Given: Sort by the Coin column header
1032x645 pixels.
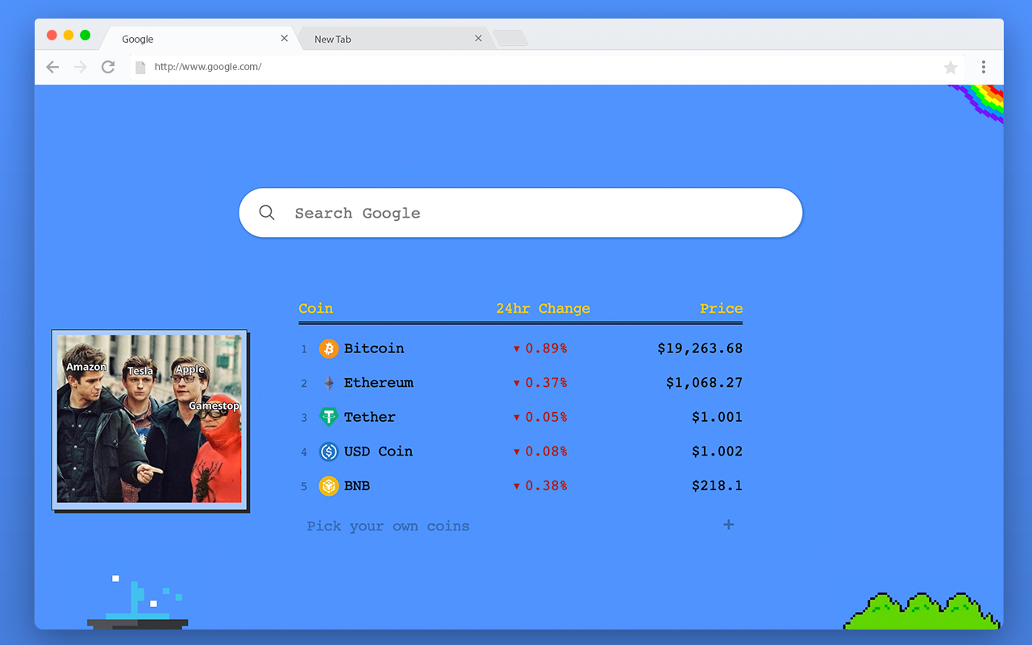Looking at the screenshot, I should (x=315, y=309).
